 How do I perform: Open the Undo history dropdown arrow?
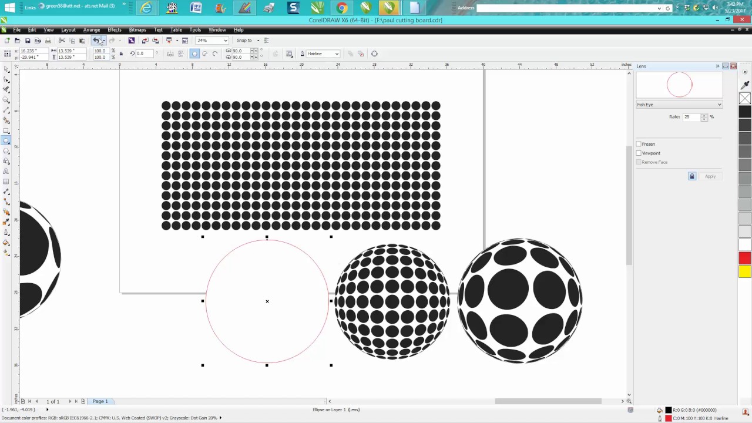pos(103,41)
